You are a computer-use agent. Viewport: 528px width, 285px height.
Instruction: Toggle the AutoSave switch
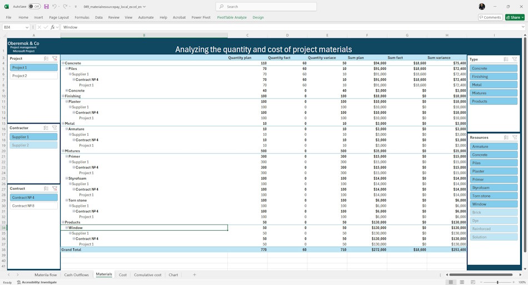[x=34, y=7]
